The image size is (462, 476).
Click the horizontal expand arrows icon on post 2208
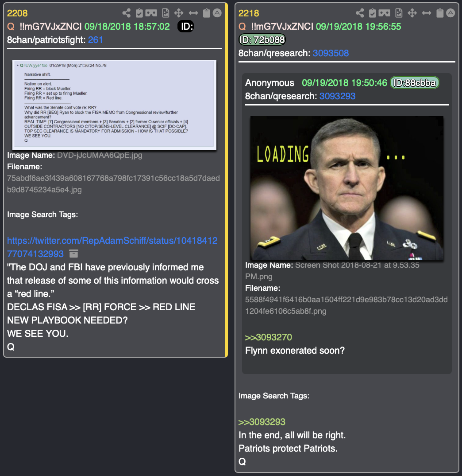(193, 13)
